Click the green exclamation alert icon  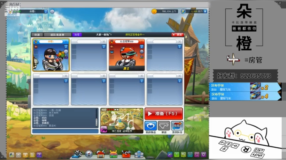176,155
